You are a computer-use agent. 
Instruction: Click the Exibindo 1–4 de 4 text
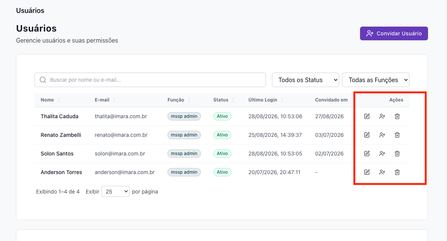[58, 192]
